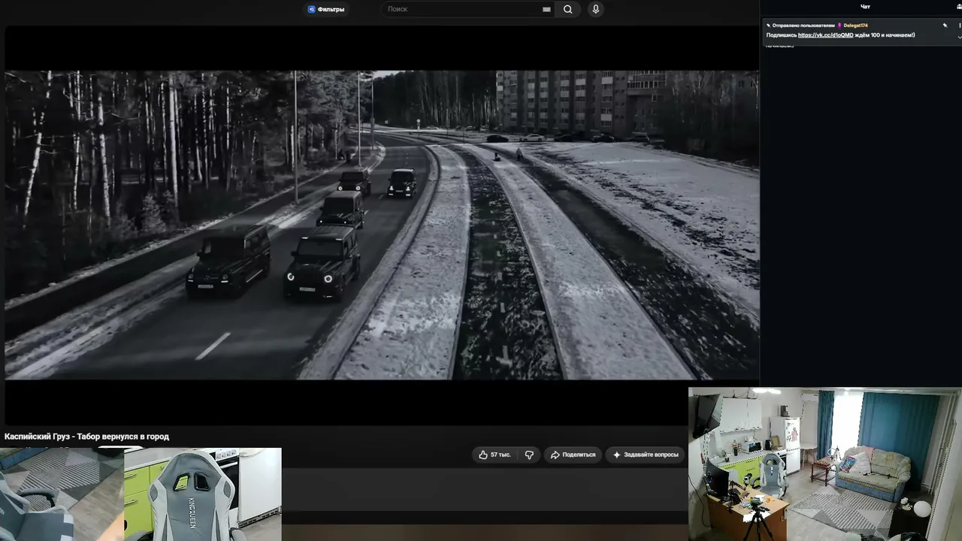
Task: Open Задавайте вопросы sparkle button
Action: point(646,455)
